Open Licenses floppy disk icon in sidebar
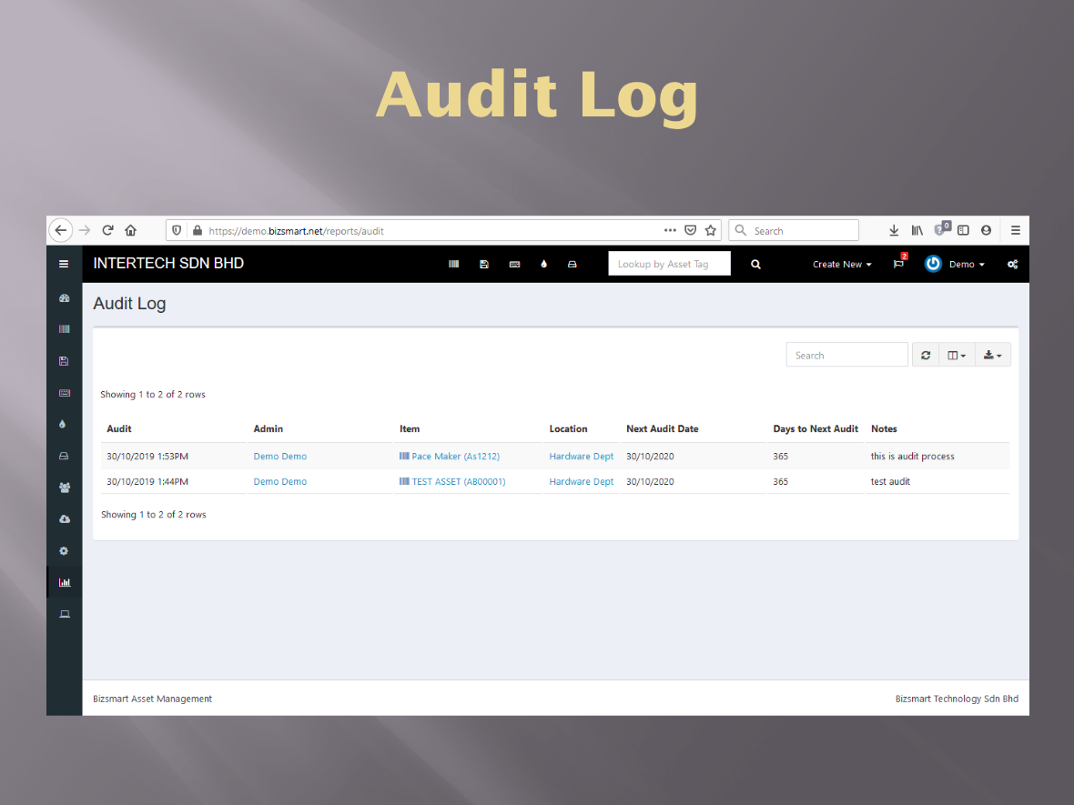Image resolution: width=1074 pixels, height=805 pixels. (64, 361)
